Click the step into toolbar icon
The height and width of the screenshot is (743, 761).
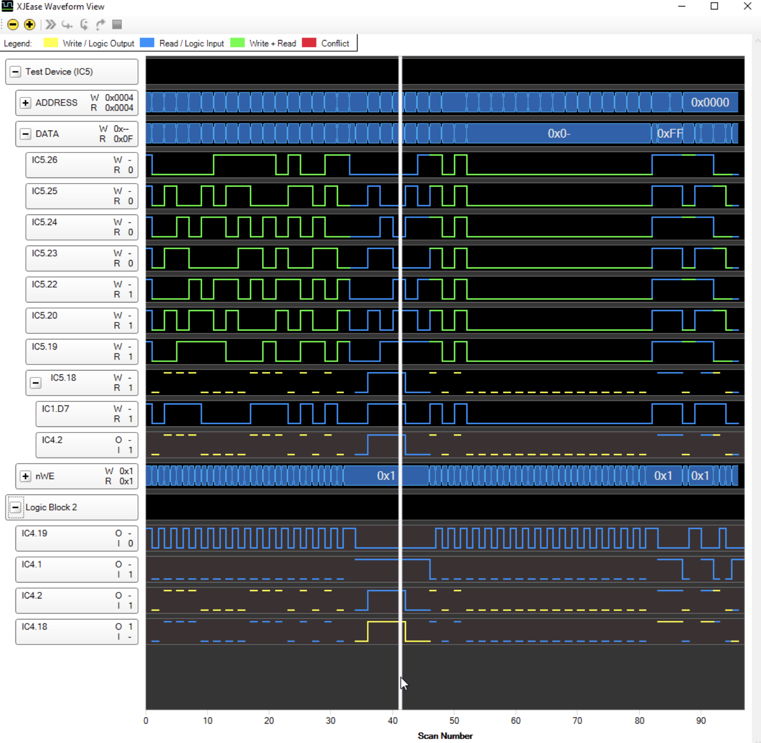coord(67,24)
